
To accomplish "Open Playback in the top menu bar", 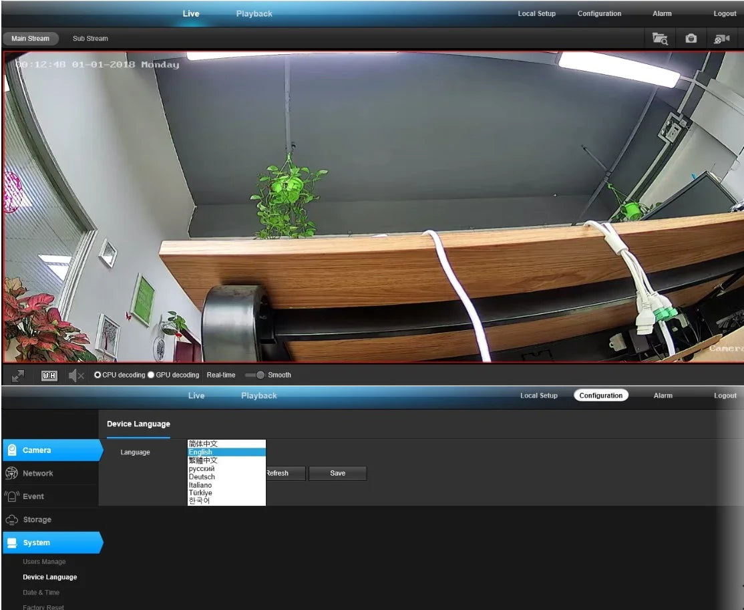I will coord(254,14).
